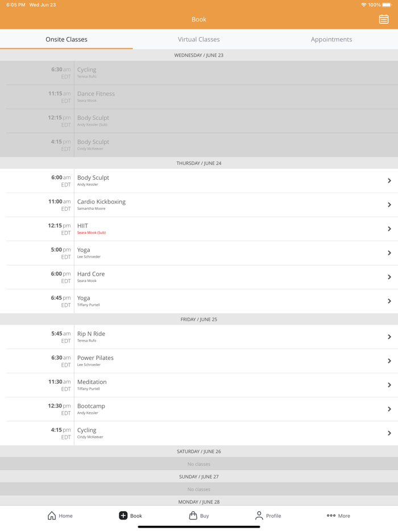The image size is (398, 531).
Task: Tap the battery status icon
Action: [387, 5]
